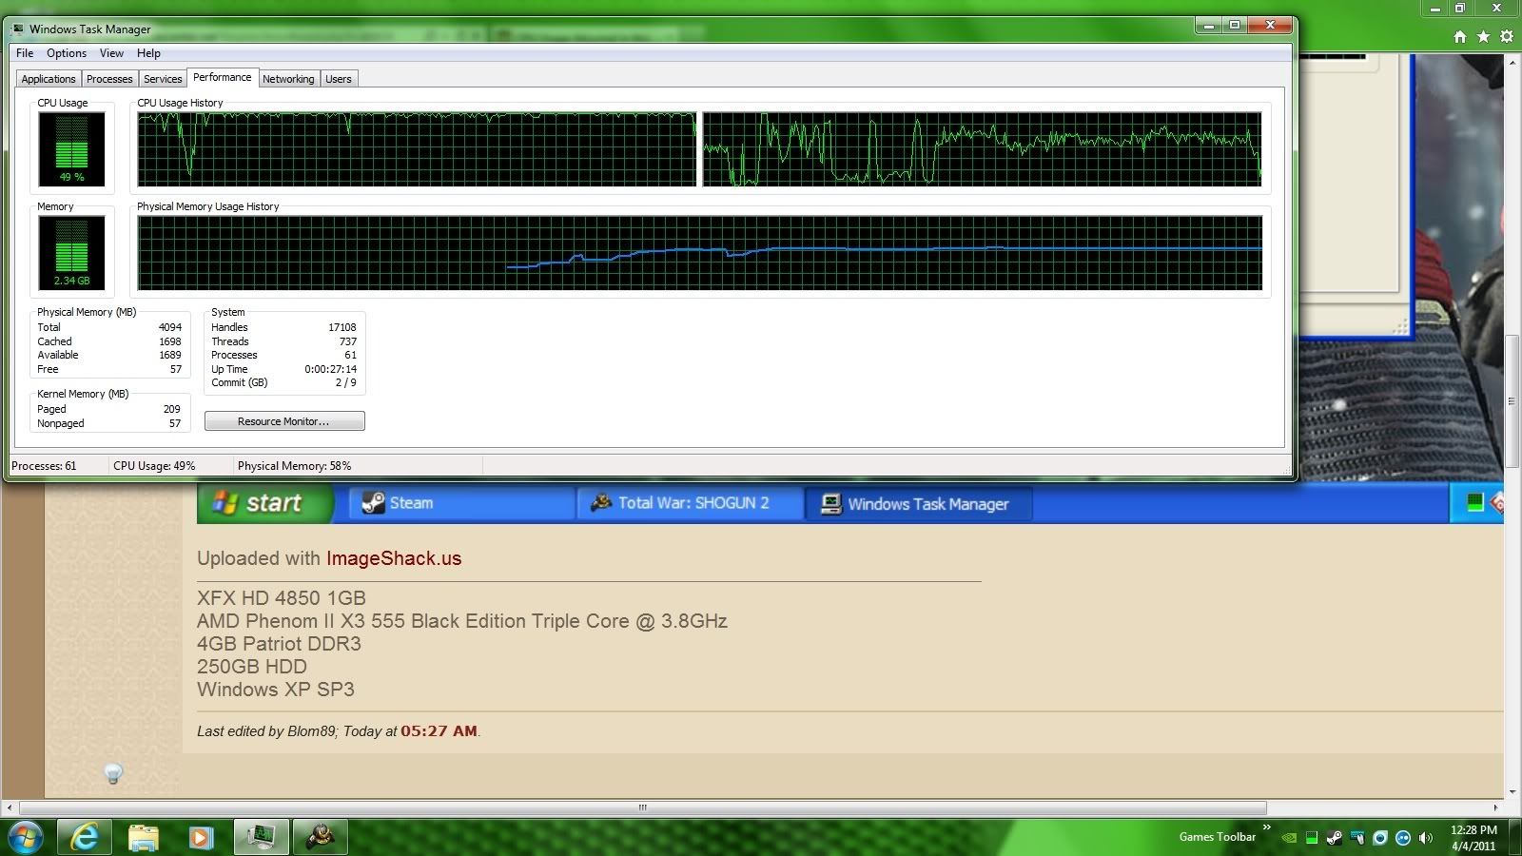1522x856 pixels.
Task: Click the '05:27 AM' edit timestamp
Action: coord(439,731)
